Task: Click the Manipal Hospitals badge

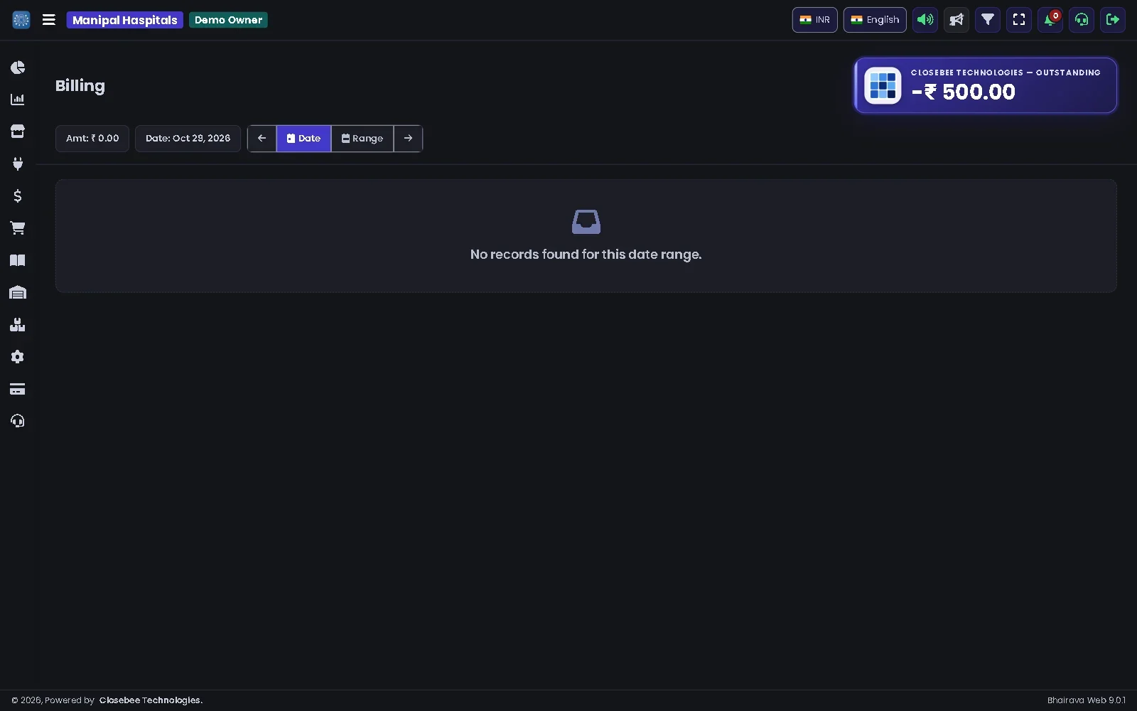Action: [125, 20]
